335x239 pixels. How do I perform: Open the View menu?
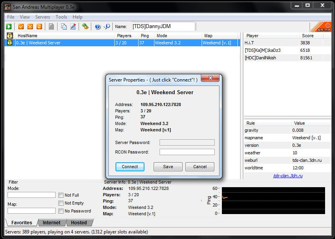click(25, 17)
